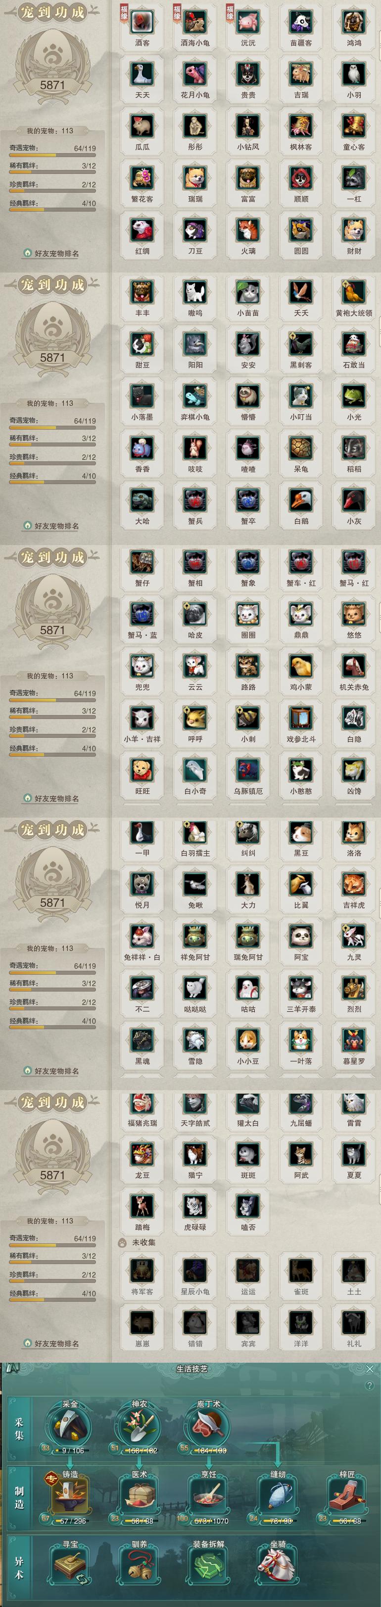Image resolution: width=381 pixels, height=1607 pixels.
Task: Select the 机关赤兔 pet icon
Action: click(x=354, y=665)
